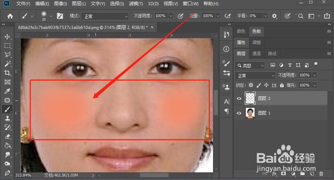Toggle pressure for size

click(x=287, y=16)
